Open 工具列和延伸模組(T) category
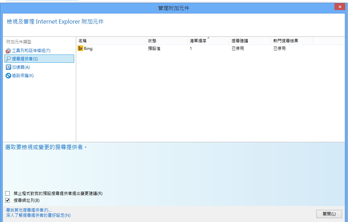 click(x=31, y=51)
